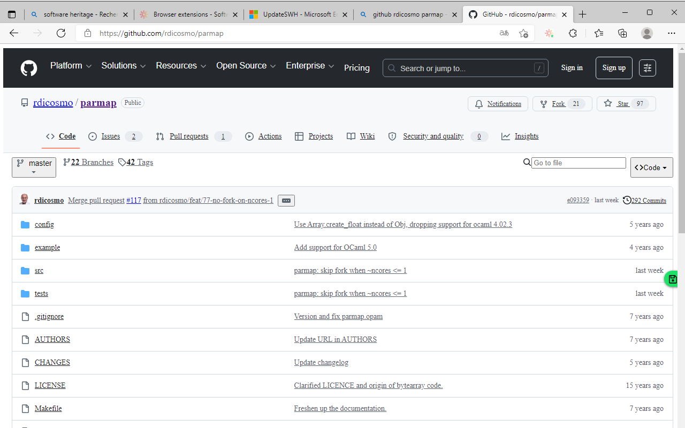Click the Sign up button

tap(614, 68)
